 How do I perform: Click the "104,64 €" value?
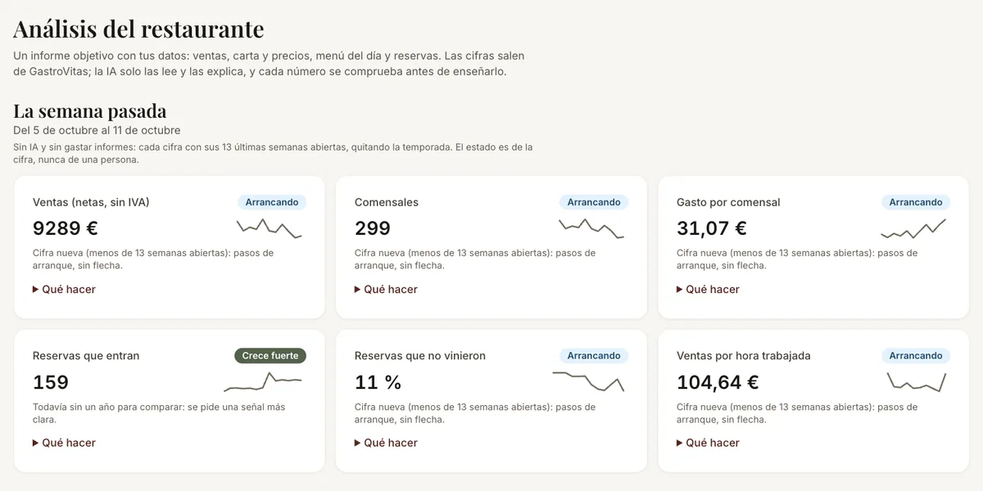tap(718, 382)
